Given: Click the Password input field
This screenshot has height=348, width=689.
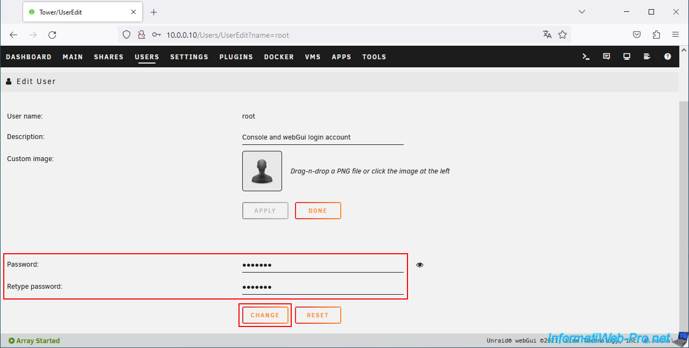Looking at the screenshot, I should click(322, 265).
